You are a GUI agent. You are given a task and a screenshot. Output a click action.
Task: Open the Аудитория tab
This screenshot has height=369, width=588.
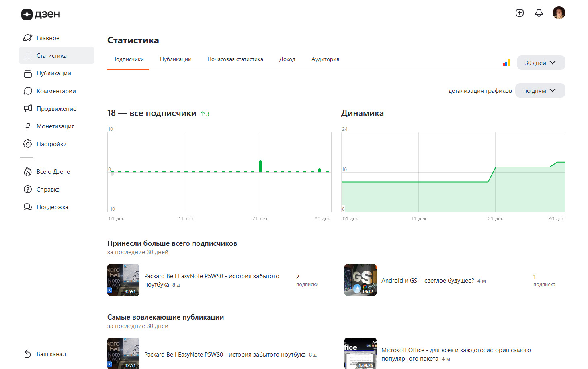[325, 59]
